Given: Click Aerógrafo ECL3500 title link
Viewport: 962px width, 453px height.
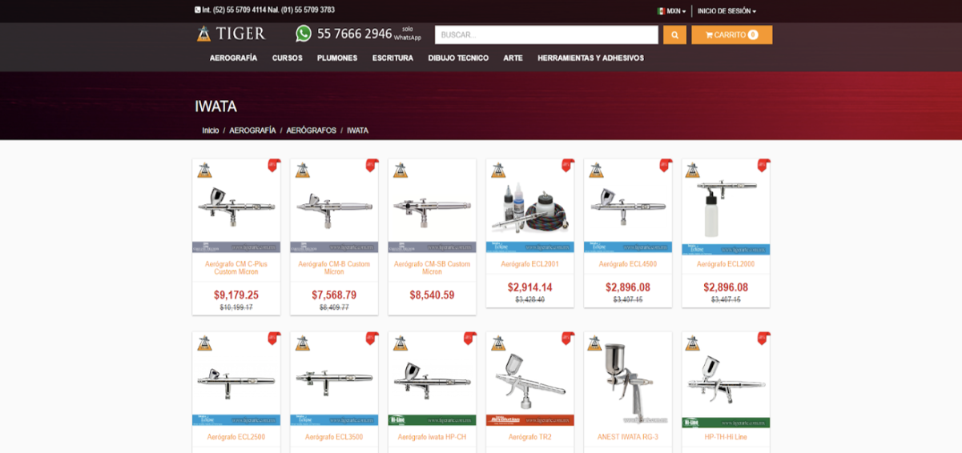Looking at the screenshot, I should (x=334, y=437).
